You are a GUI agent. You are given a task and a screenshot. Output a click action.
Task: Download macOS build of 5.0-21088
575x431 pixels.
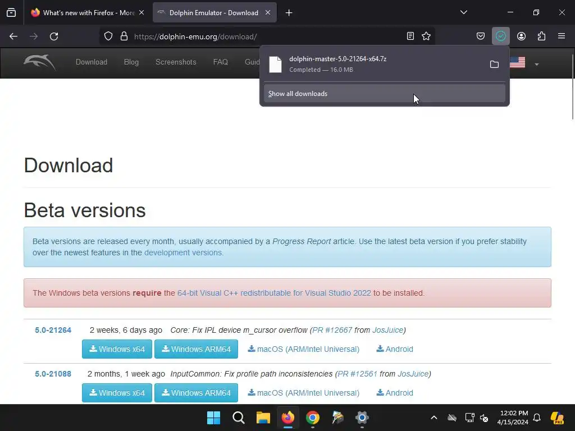(304, 393)
